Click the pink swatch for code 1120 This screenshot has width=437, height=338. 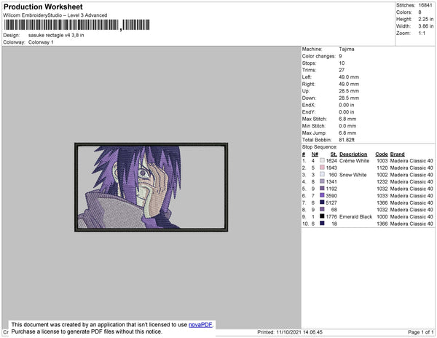pos(322,168)
